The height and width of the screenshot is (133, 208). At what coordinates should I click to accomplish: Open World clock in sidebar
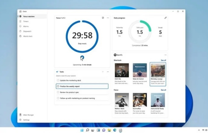click(28, 36)
